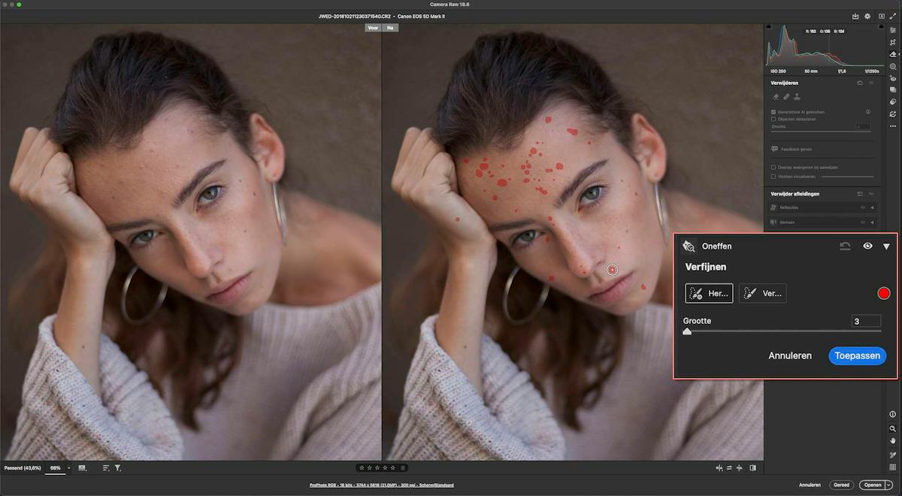Collapse the Oneffen panel triangle
Image resolution: width=902 pixels, height=496 pixels.
[886, 246]
